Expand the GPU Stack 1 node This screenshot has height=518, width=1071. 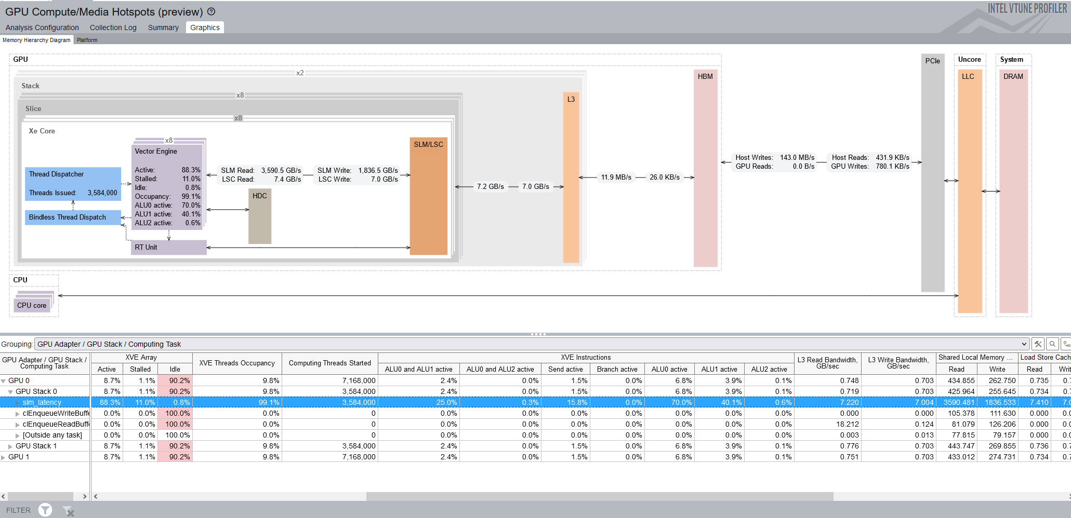click(10, 446)
